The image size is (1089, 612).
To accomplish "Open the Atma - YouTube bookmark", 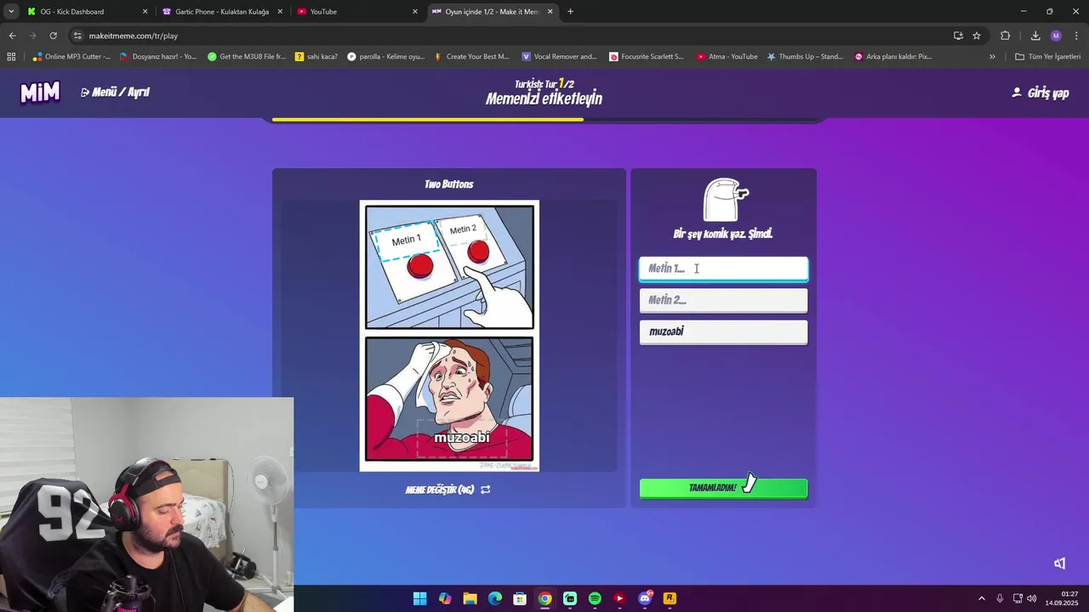I will [x=727, y=57].
